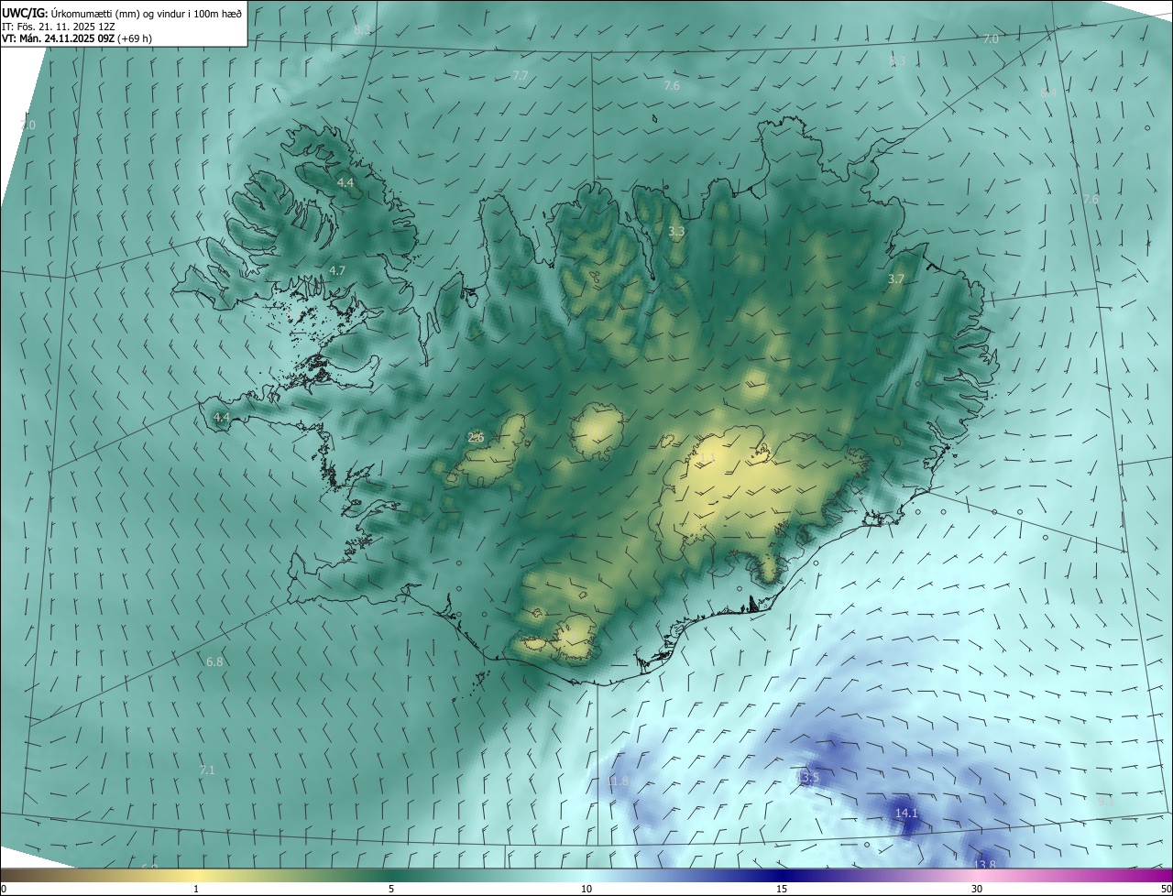This screenshot has height=896, width=1173.
Task: Click the 1 tick on the color scale
Action: (196, 889)
